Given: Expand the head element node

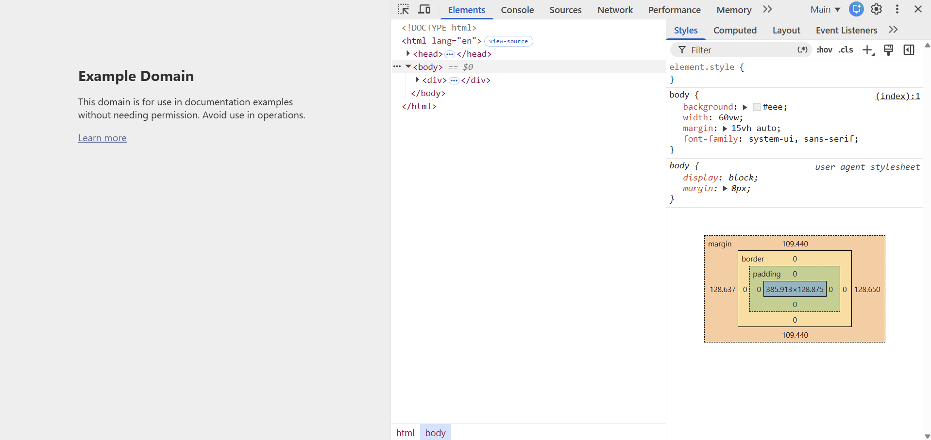Looking at the screenshot, I should click(408, 53).
